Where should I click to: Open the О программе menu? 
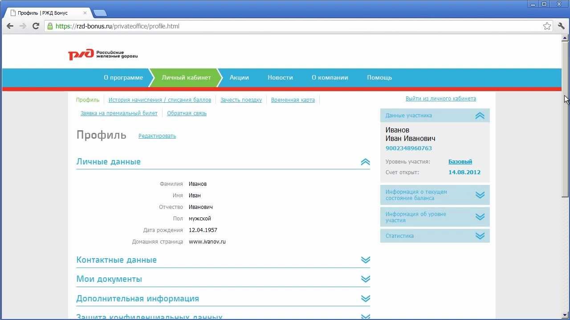pyautogui.click(x=123, y=77)
